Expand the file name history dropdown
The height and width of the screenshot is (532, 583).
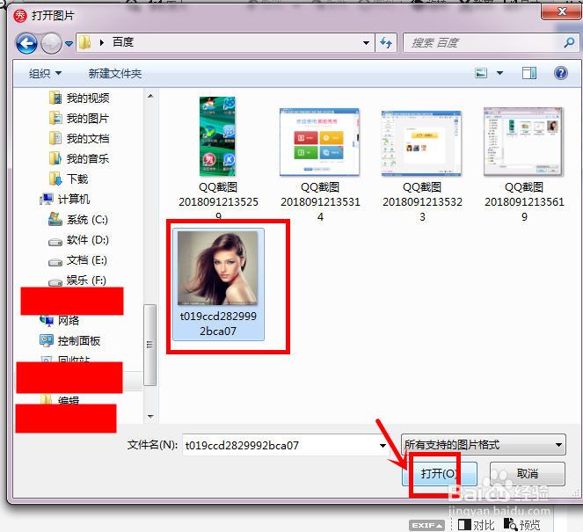[x=383, y=445]
